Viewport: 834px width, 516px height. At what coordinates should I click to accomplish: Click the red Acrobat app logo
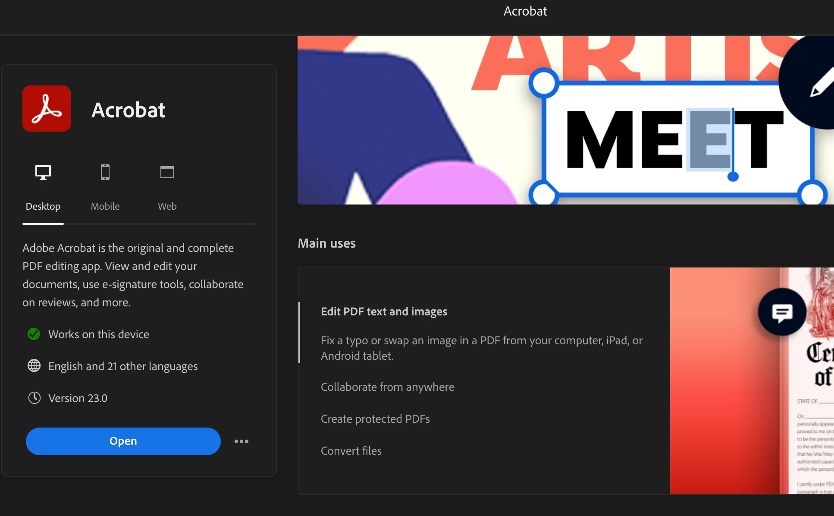tap(47, 108)
